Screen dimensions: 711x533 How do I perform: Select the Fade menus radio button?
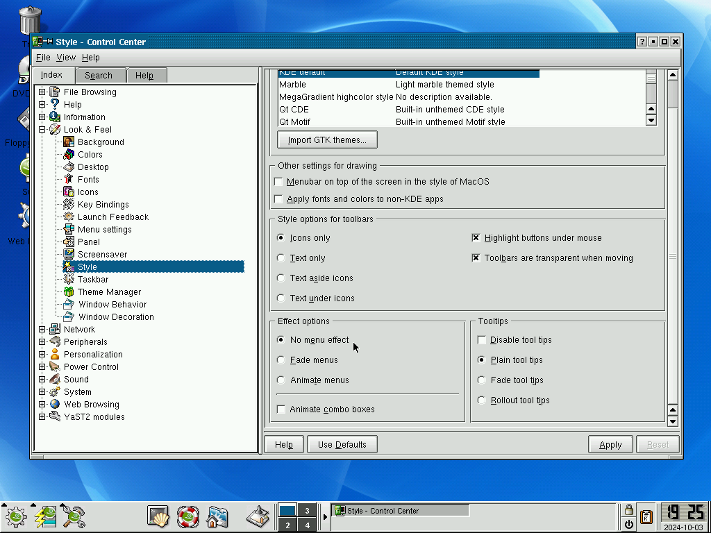[x=281, y=360]
